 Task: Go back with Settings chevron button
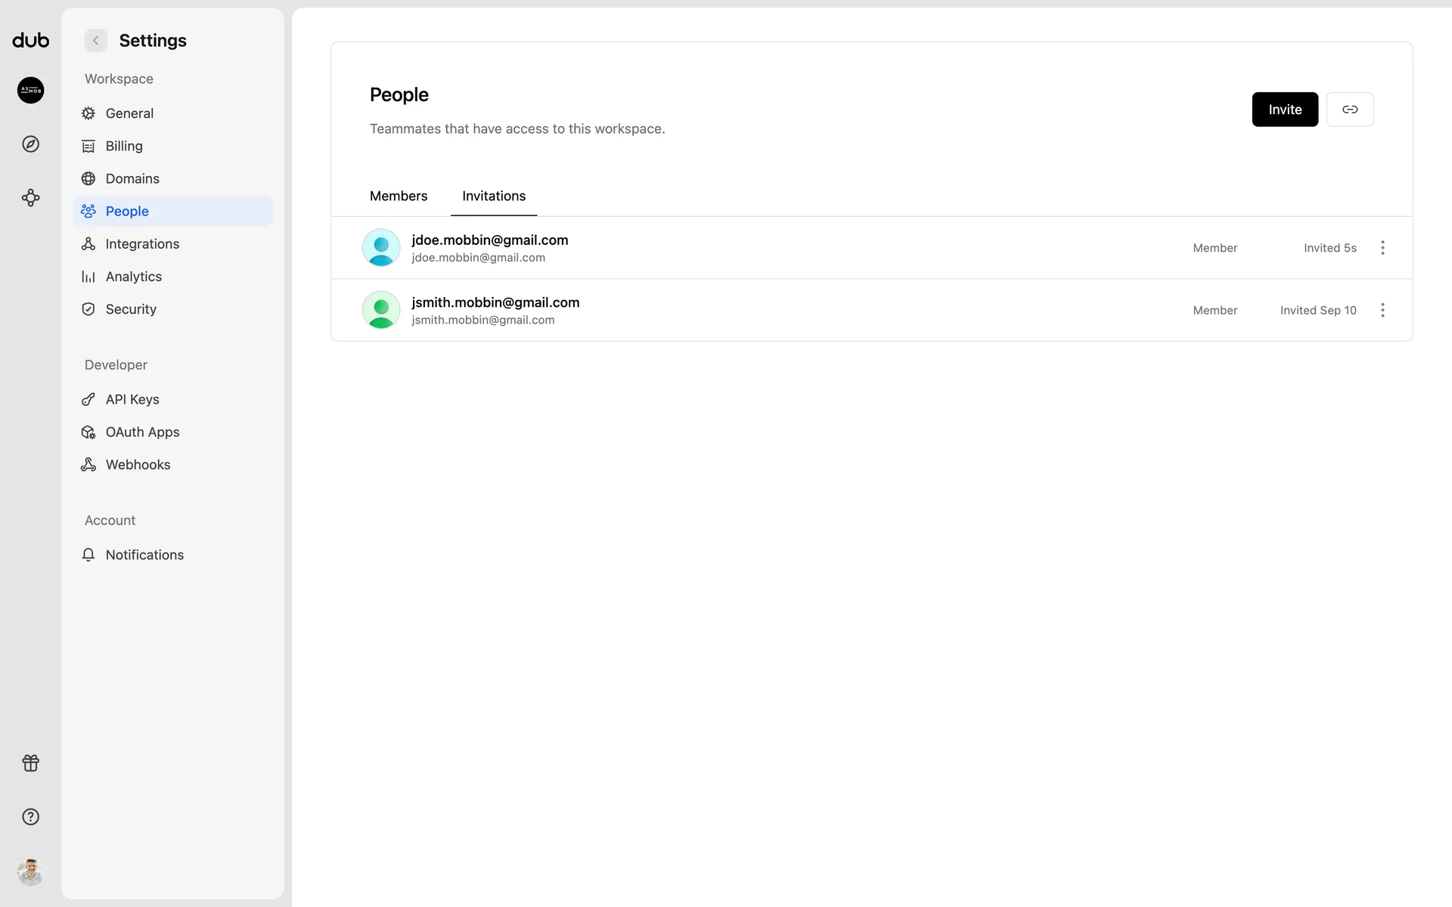(x=96, y=40)
